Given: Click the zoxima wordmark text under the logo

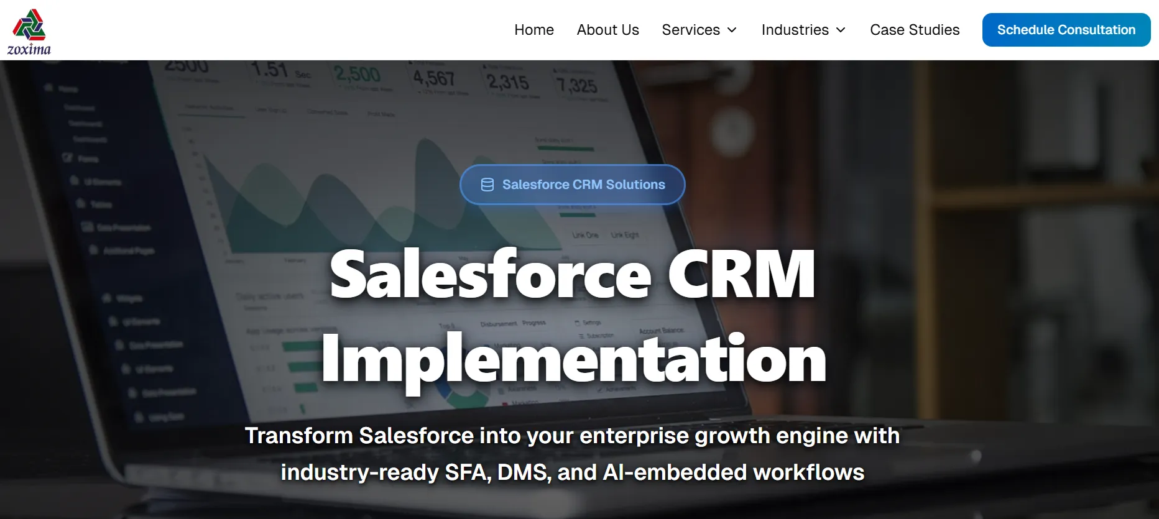Looking at the screenshot, I should pos(29,49).
